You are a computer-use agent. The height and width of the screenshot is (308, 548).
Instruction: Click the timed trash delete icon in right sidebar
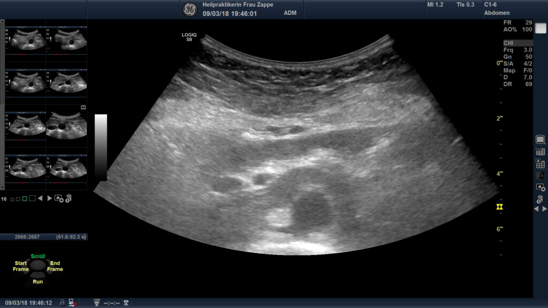540,199
